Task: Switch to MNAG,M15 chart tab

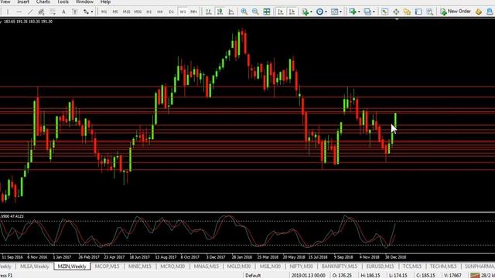Action: [x=207, y=266]
